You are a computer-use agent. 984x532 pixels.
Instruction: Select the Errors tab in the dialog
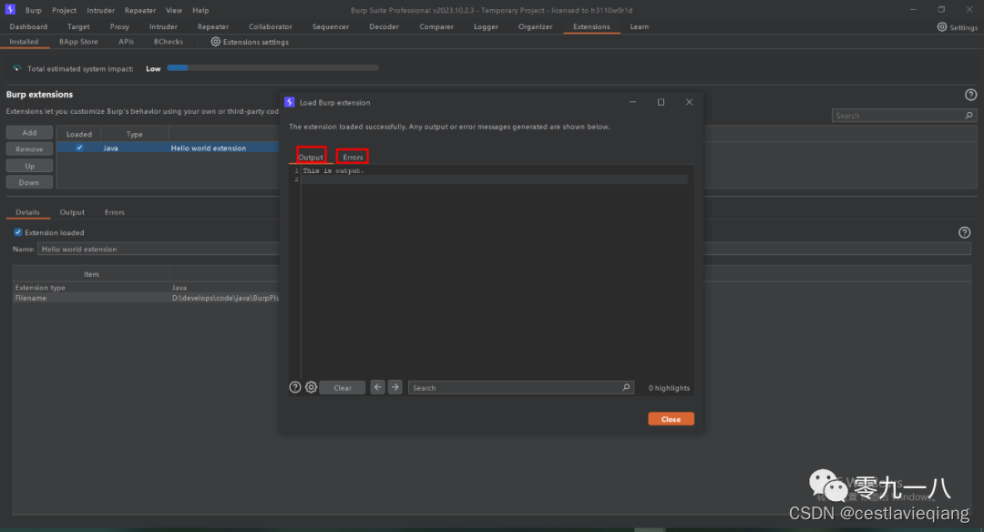point(353,157)
